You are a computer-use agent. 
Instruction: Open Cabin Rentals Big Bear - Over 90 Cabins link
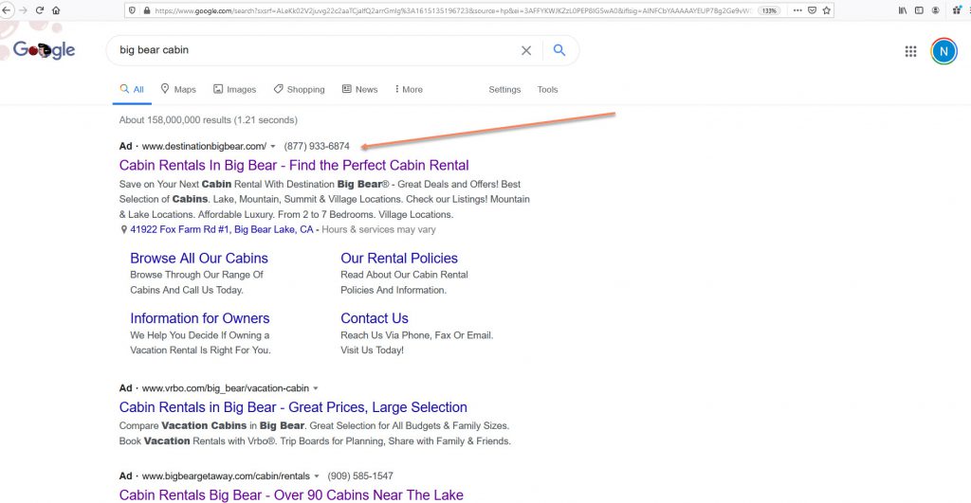(291, 495)
